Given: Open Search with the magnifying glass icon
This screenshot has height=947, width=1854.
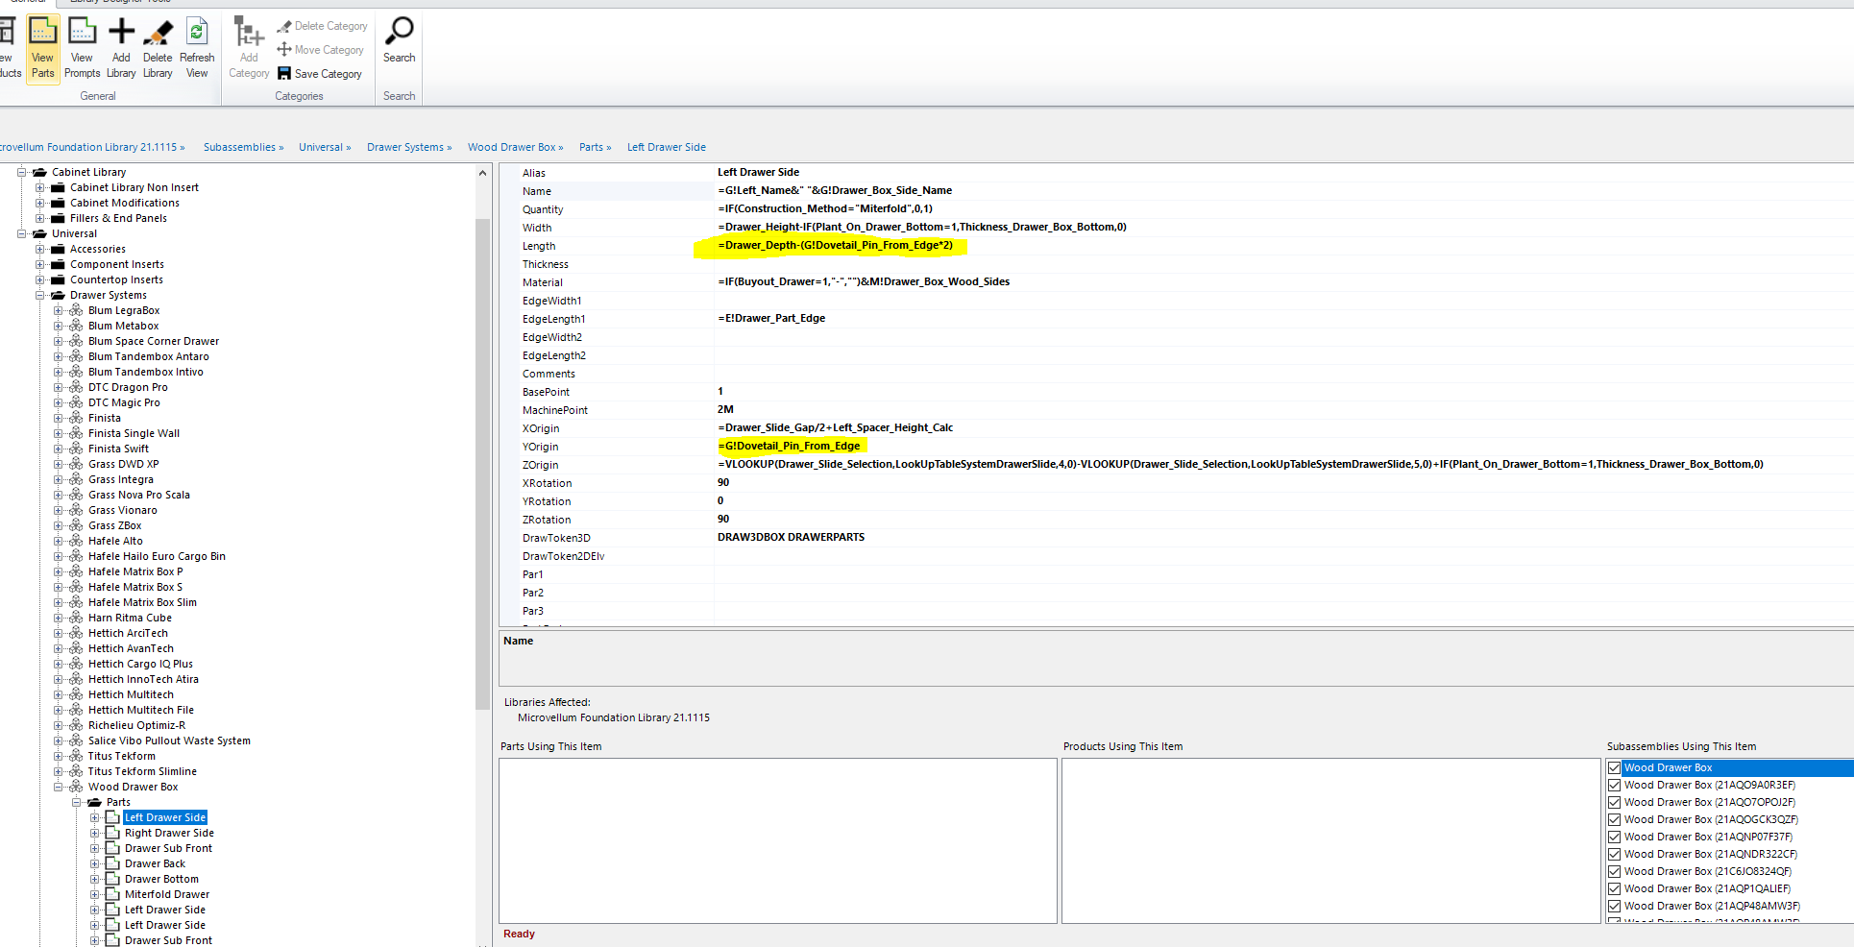Looking at the screenshot, I should click(399, 32).
